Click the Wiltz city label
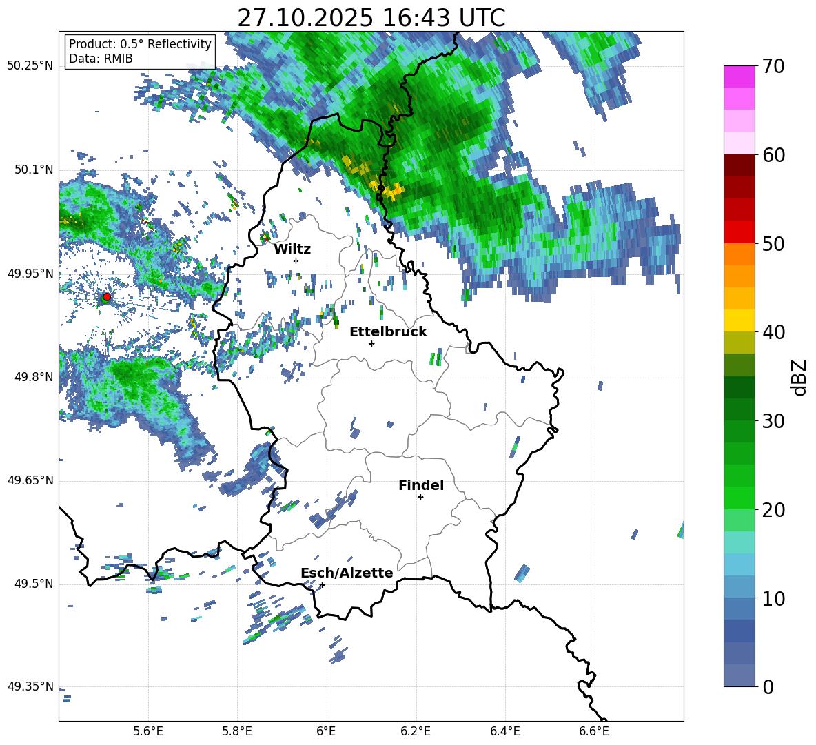816x745 pixels. (x=292, y=249)
